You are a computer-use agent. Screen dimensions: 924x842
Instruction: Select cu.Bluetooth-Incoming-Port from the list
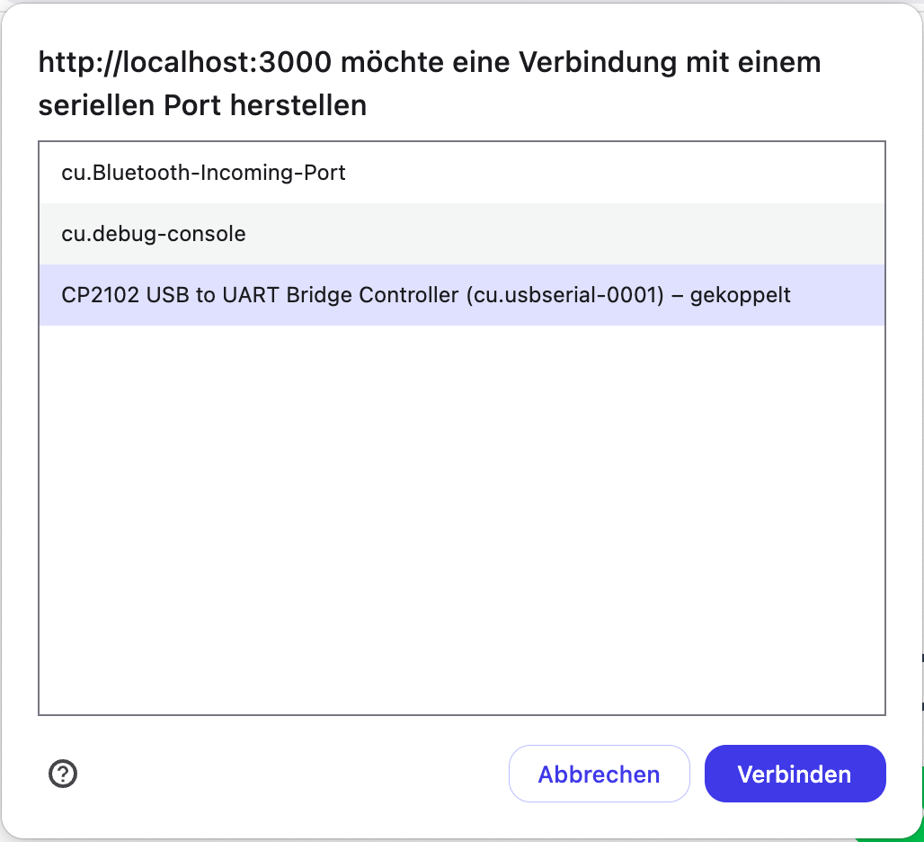(462, 173)
